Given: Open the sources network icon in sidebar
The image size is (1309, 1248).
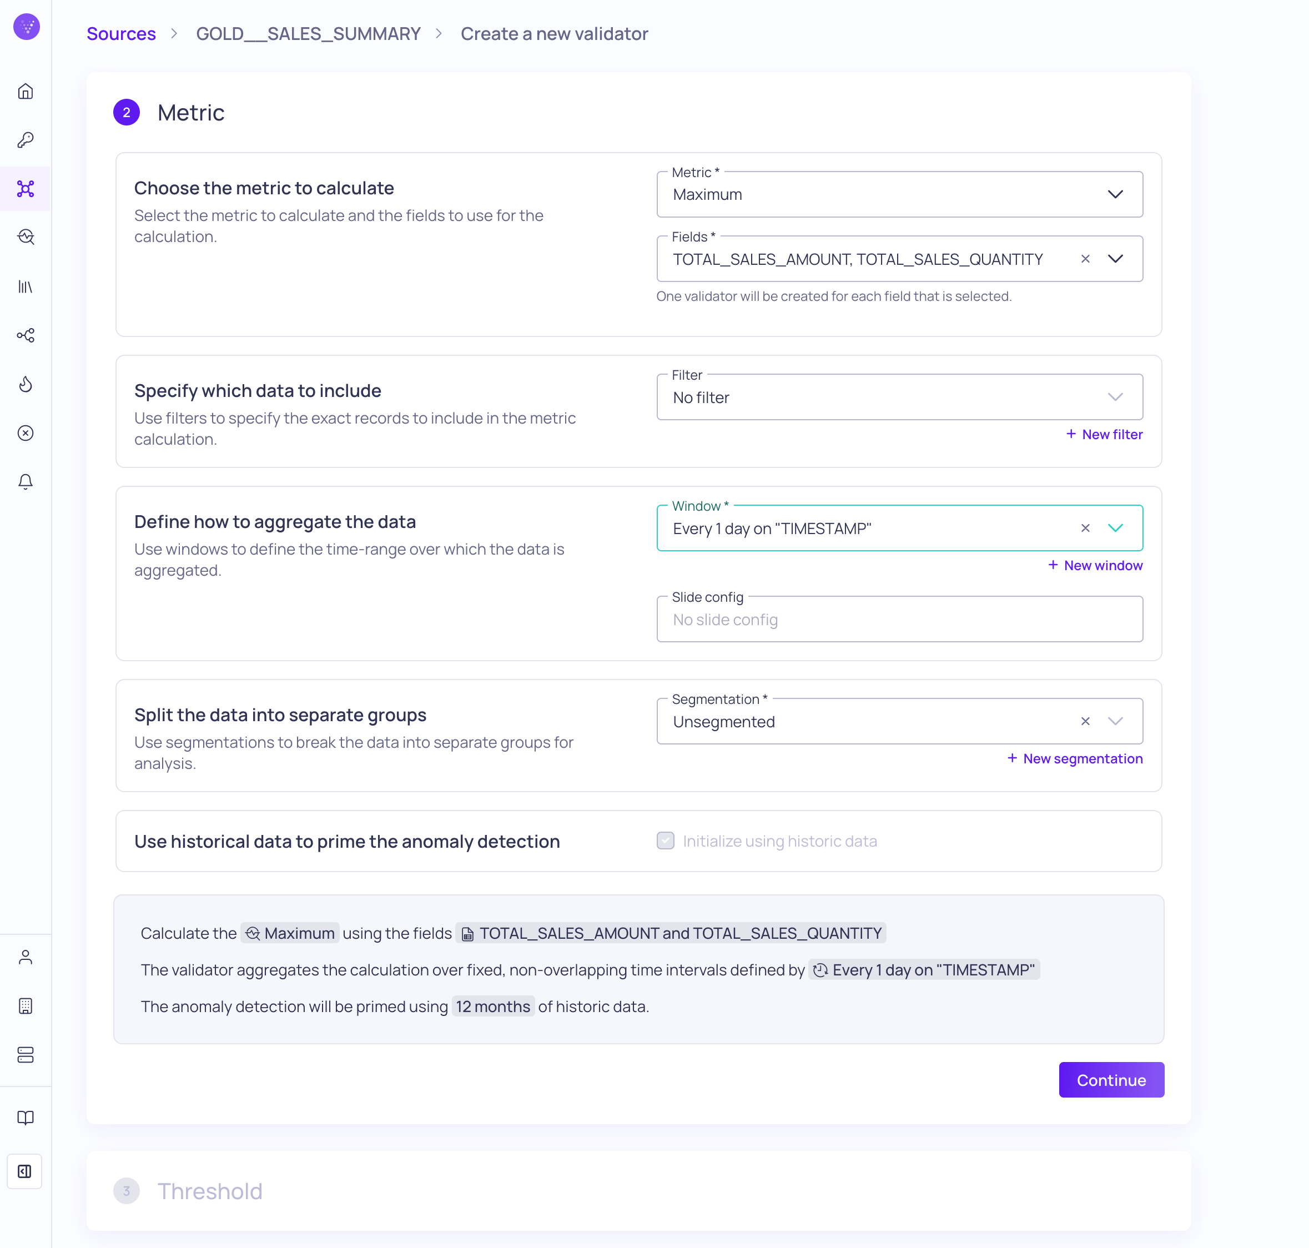Looking at the screenshot, I should [26, 189].
